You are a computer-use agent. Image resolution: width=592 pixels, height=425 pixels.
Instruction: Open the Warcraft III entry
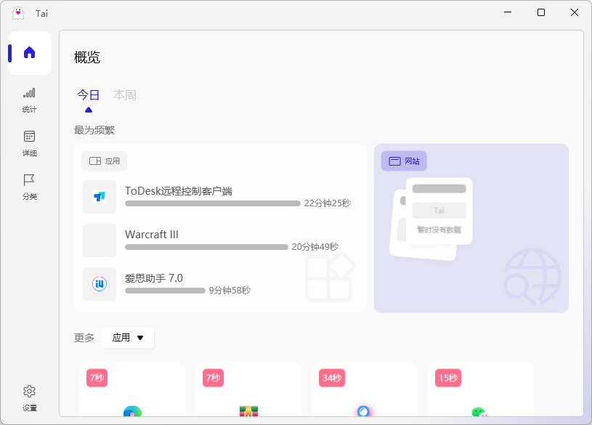pyautogui.click(x=220, y=240)
